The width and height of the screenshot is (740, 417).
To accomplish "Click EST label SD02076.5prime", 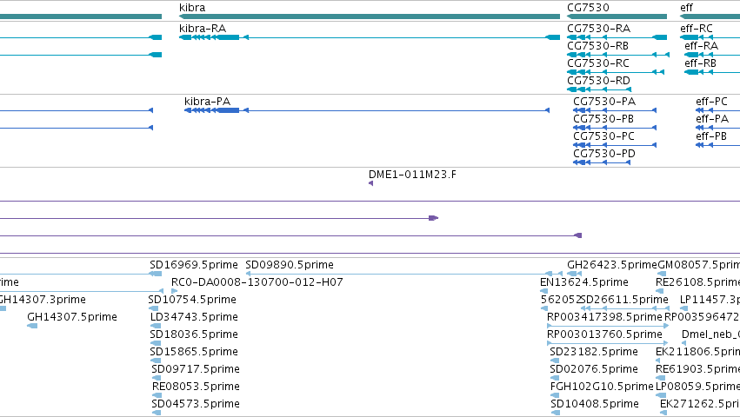I will pyautogui.click(x=594, y=369).
